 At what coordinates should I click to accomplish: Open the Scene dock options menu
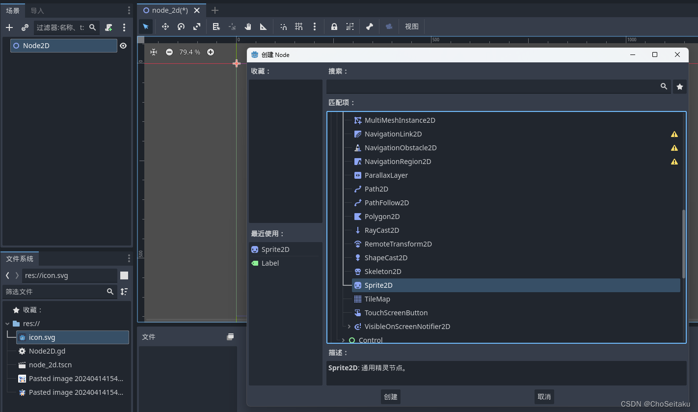(x=124, y=27)
